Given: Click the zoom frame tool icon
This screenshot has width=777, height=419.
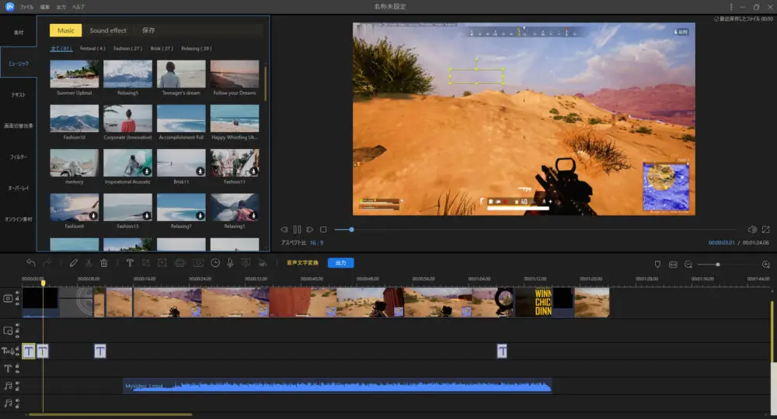Looking at the screenshot, I should [162, 263].
